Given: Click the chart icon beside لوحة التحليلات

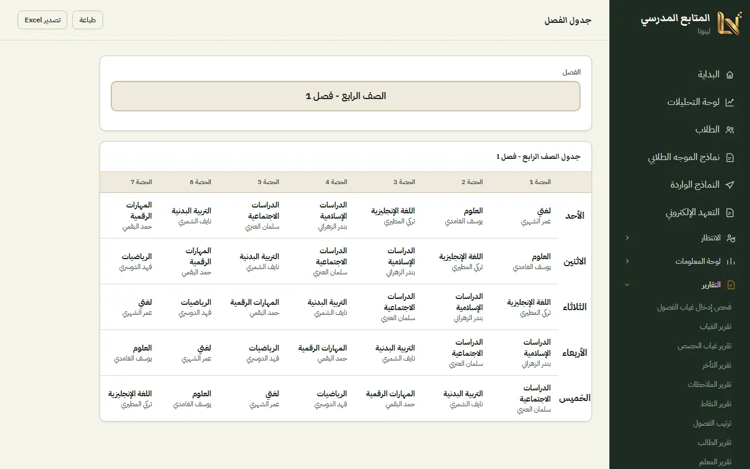Looking at the screenshot, I should (729, 102).
